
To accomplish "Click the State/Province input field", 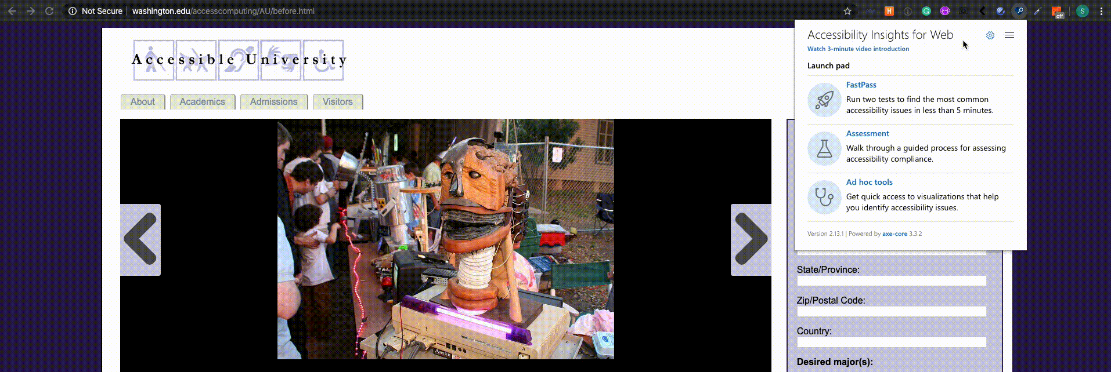I will click(x=892, y=281).
